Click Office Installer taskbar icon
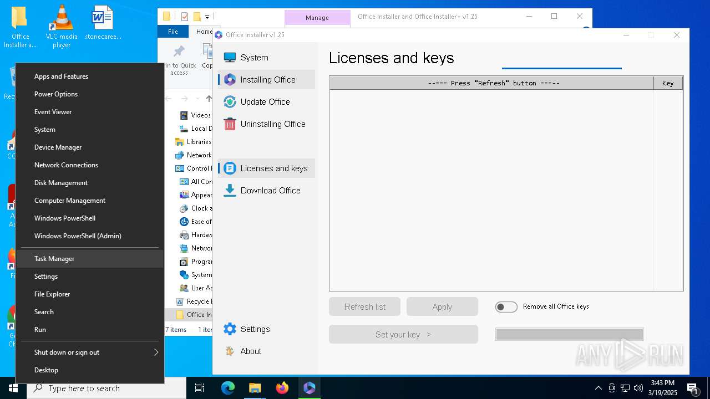This screenshot has height=399, width=710. tap(310, 388)
